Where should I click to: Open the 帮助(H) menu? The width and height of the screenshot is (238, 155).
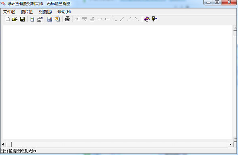point(64,12)
